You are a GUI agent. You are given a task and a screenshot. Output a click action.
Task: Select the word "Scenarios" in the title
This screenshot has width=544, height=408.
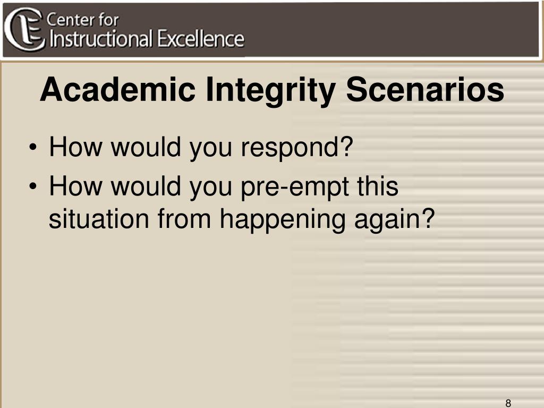[425, 89]
